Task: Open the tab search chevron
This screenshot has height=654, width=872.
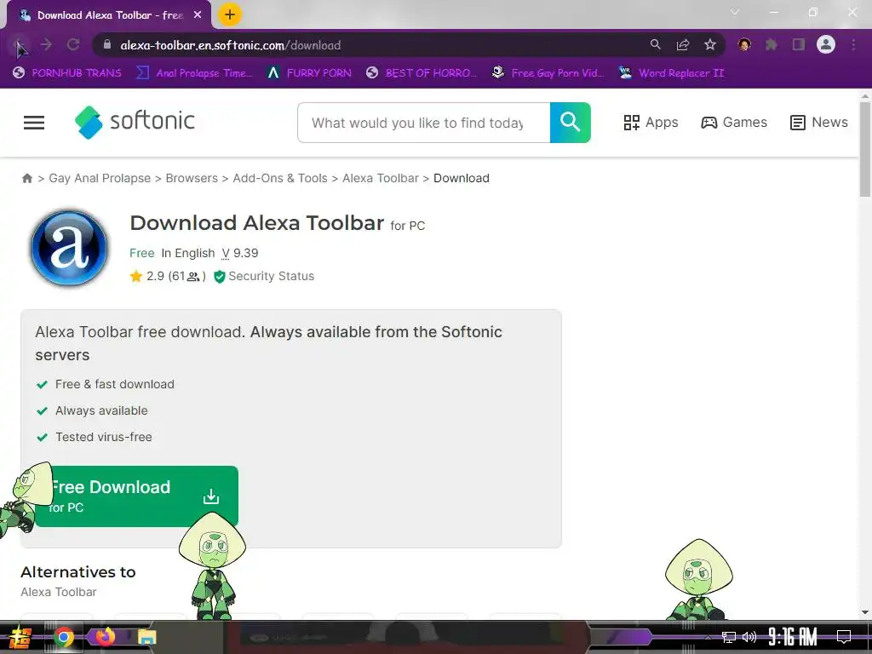Action: point(735,12)
